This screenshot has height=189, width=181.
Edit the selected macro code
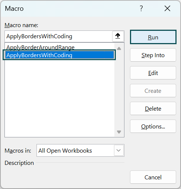point(153,73)
